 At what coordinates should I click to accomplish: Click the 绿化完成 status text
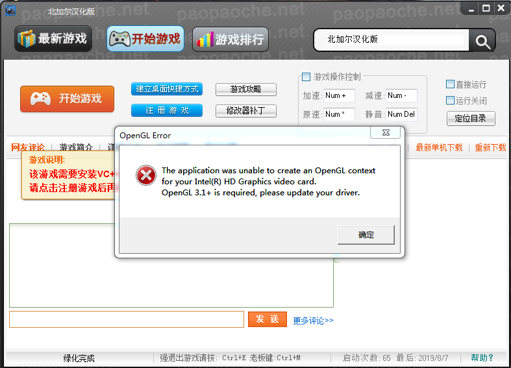pyautogui.click(x=79, y=358)
